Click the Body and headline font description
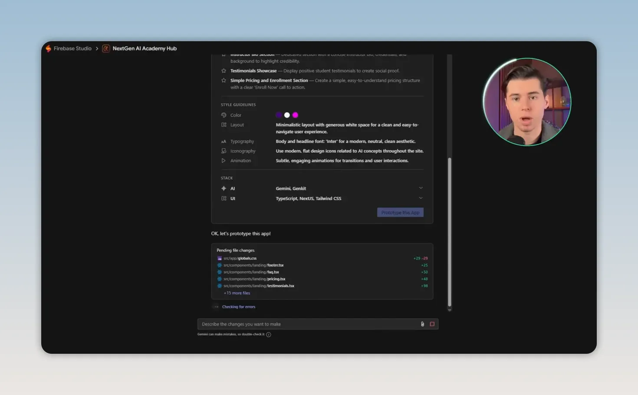The height and width of the screenshot is (395, 638). (x=345, y=142)
